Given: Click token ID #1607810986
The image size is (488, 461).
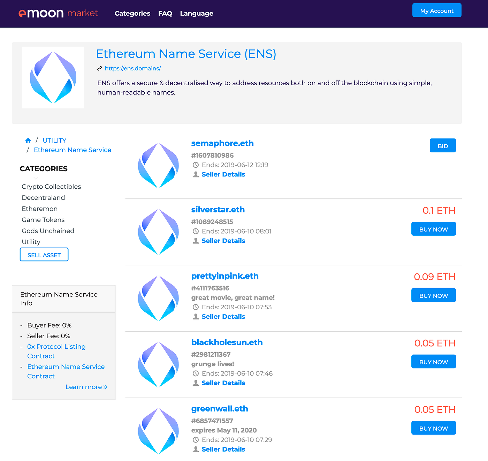Looking at the screenshot, I should [x=212, y=156].
